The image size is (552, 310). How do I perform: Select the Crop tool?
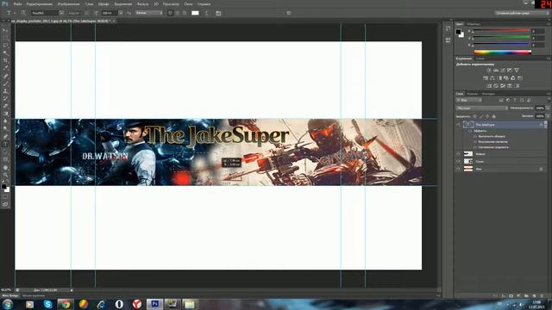click(5, 61)
